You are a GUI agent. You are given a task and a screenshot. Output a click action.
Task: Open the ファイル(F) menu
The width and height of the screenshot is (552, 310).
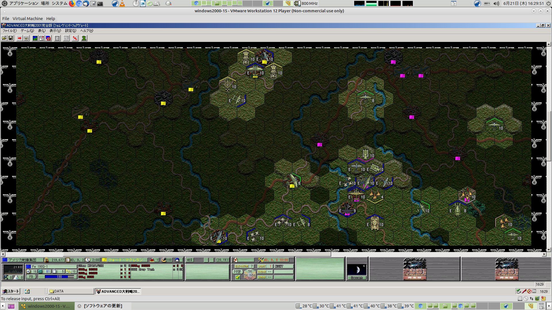9,31
